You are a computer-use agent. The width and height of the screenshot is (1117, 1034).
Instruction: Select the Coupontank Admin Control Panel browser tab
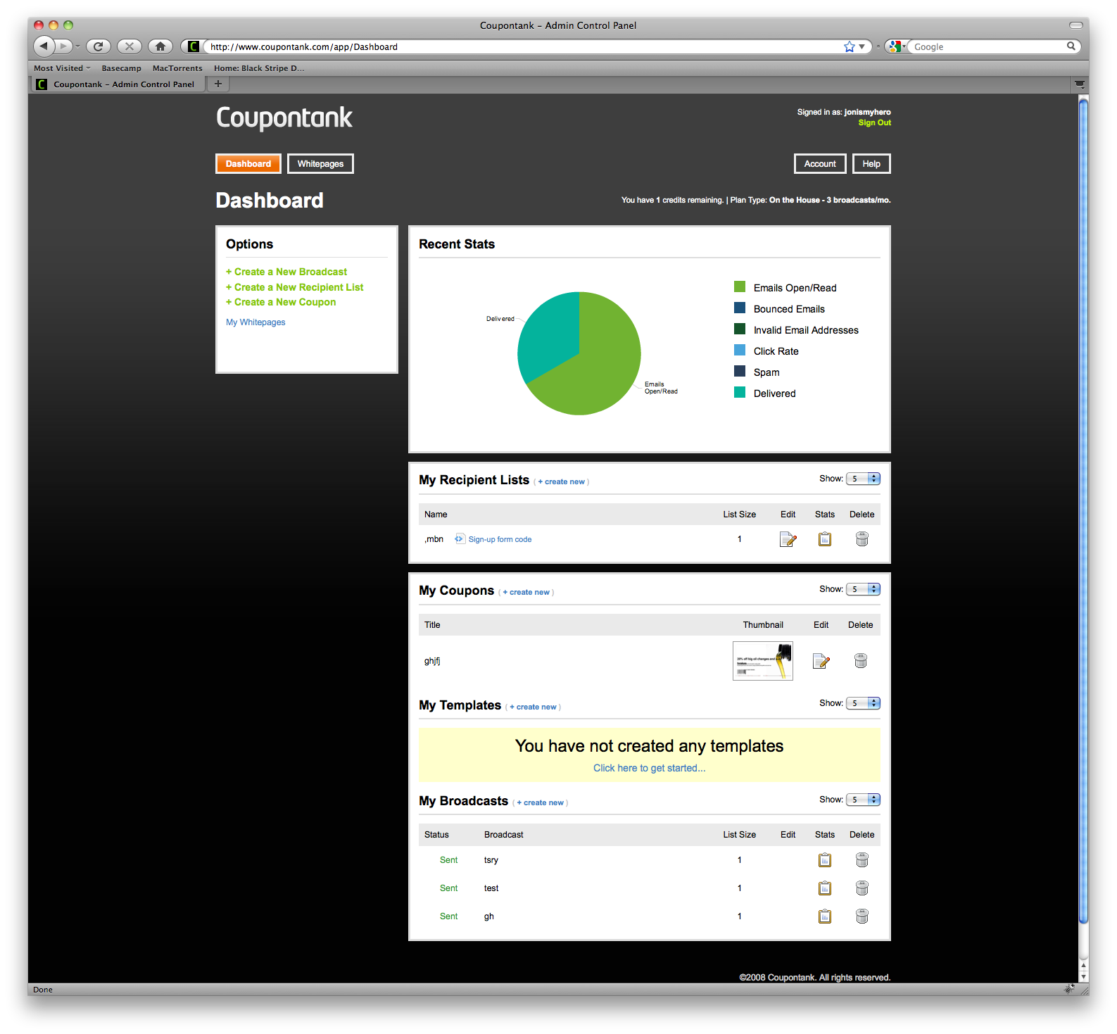coord(118,84)
